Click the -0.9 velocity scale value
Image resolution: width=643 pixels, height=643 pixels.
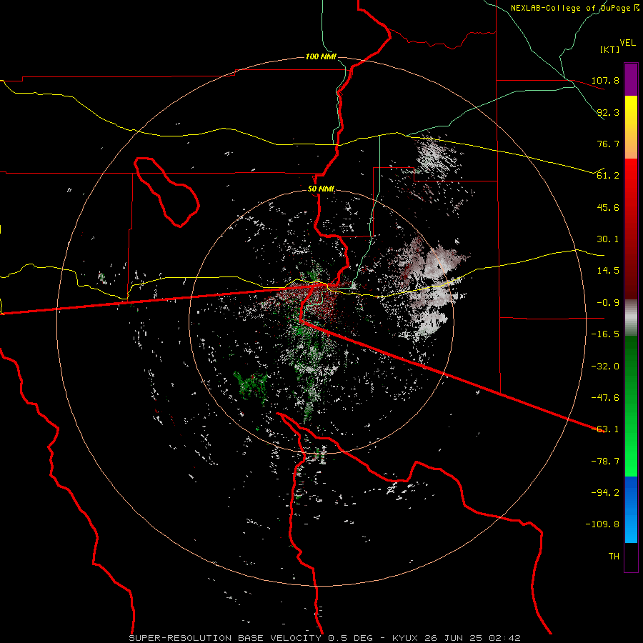click(x=608, y=303)
